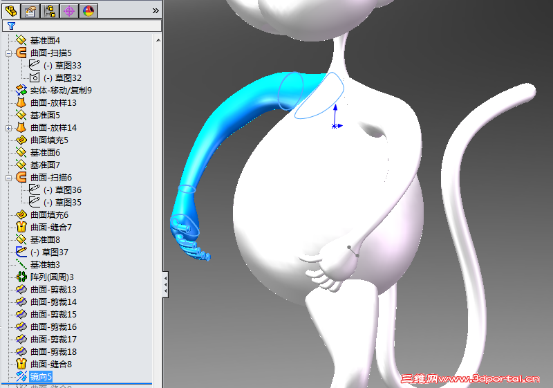Open the DisplayManager appearance tab

(x=88, y=11)
